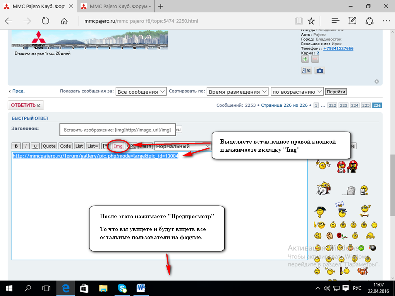Click Edge reading view icon
This screenshot has width=395, height=296.
click(x=298, y=21)
